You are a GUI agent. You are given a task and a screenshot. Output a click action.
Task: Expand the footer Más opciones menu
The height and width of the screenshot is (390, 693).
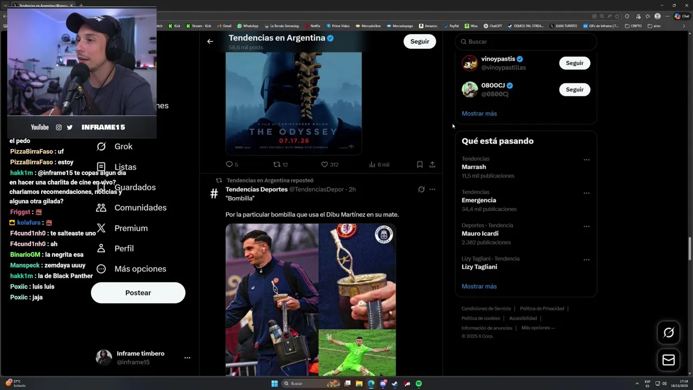tap(538, 328)
